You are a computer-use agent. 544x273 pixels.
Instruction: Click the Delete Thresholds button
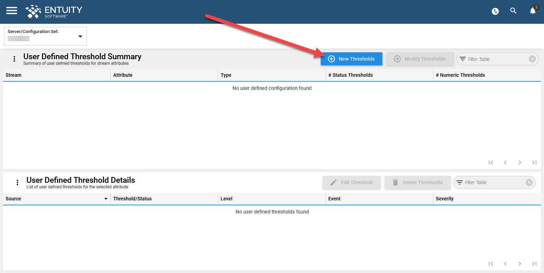pos(418,182)
